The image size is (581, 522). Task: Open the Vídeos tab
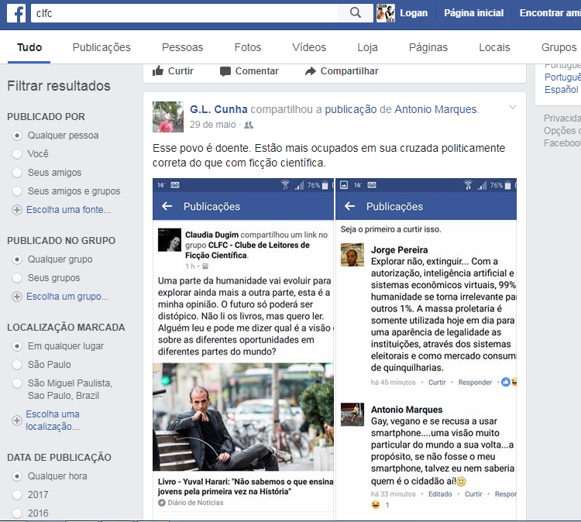pos(309,47)
